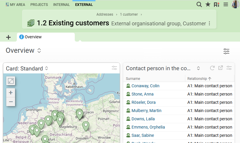Open the Card: Standard dropdown
Viewport: 240px width, 143px height.
46,68
